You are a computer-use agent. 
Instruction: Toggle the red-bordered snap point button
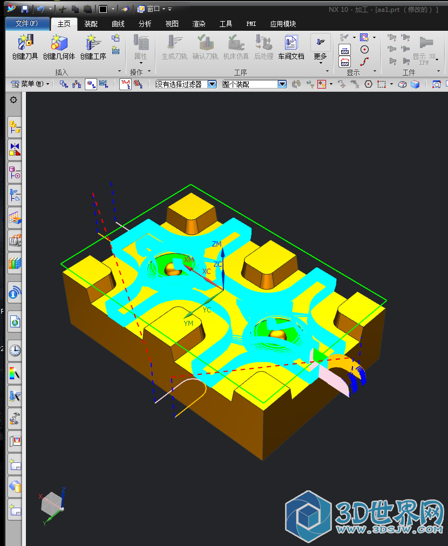click(x=321, y=84)
